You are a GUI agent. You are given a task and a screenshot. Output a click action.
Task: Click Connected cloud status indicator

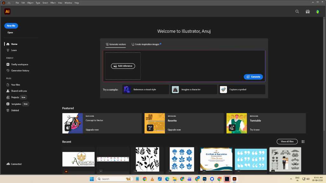click(14, 164)
